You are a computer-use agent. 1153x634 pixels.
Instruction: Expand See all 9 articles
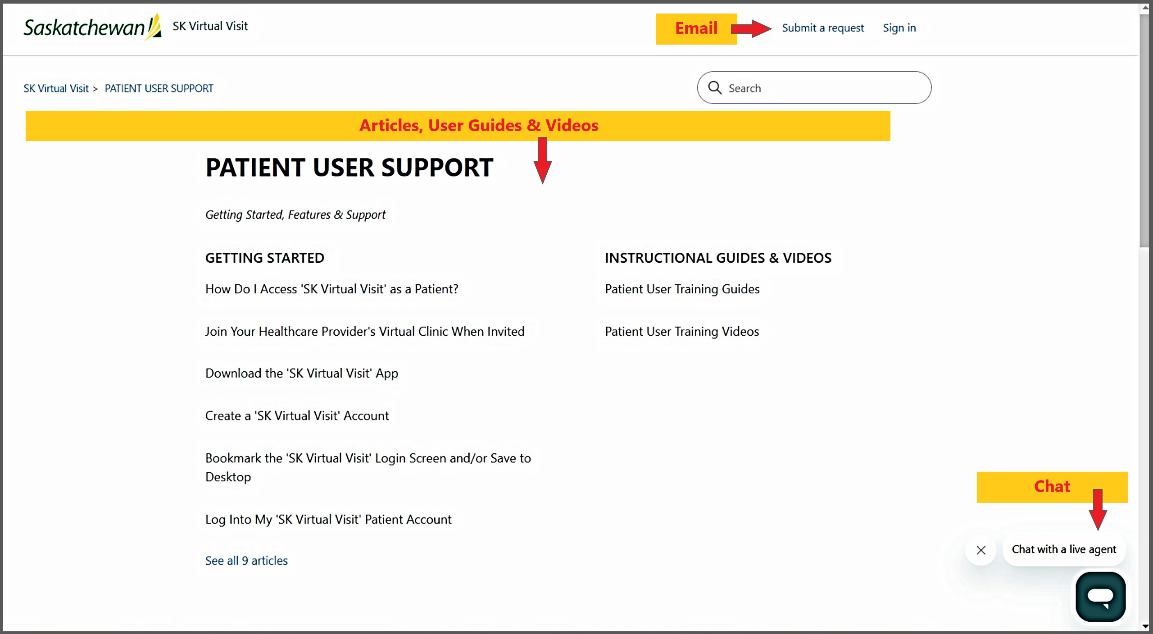click(246, 561)
